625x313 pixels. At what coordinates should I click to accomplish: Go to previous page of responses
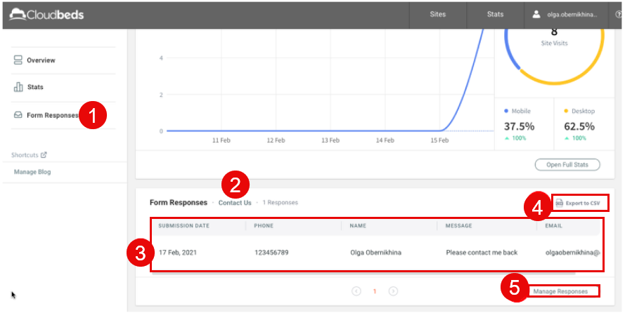pyautogui.click(x=356, y=291)
